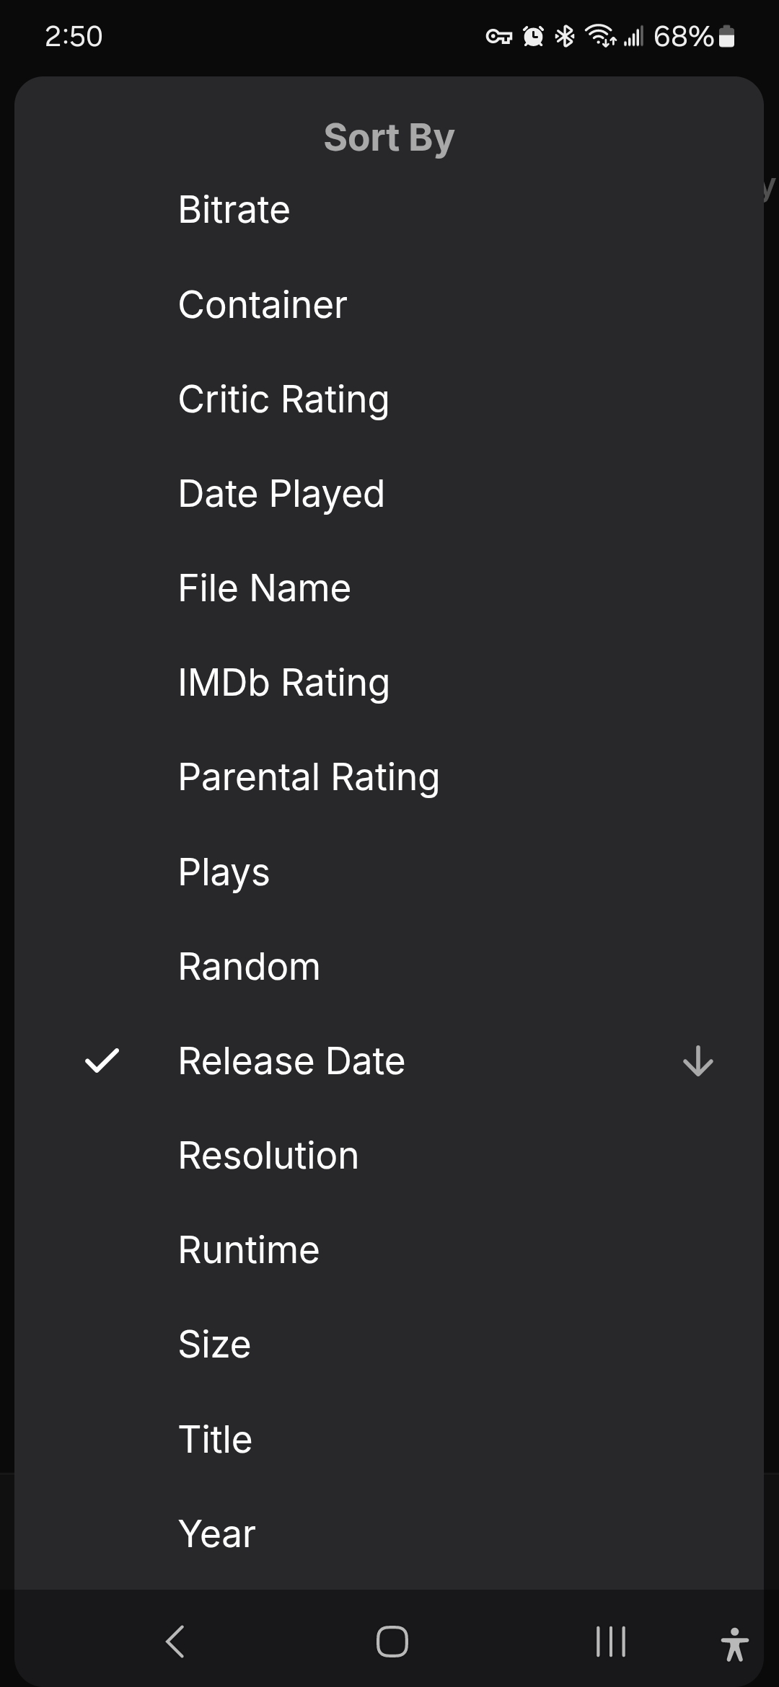Screen dimensions: 779x1687
Task: Sort by IMDb Rating
Action: (283, 683)
